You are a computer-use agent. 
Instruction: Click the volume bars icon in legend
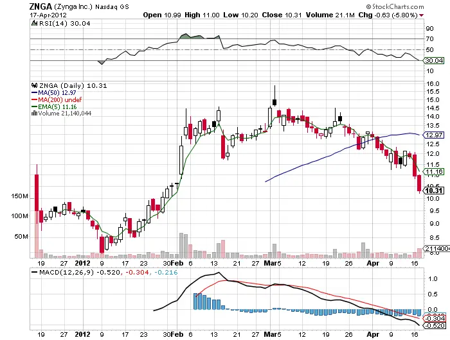click(34, 113)
